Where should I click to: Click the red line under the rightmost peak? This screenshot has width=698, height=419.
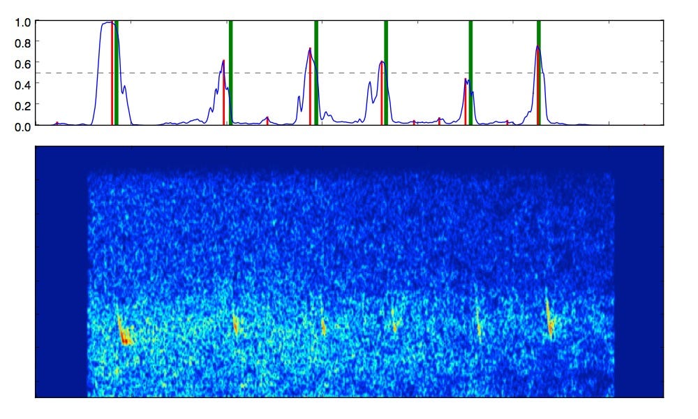[x=537, y=87]
